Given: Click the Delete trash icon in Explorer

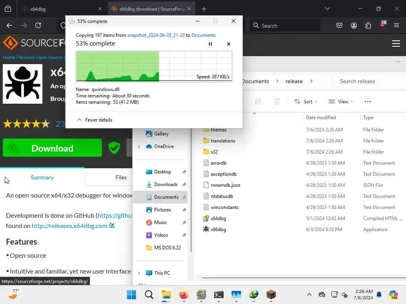Looking at the screenshot, I should (x=277, y=102).
